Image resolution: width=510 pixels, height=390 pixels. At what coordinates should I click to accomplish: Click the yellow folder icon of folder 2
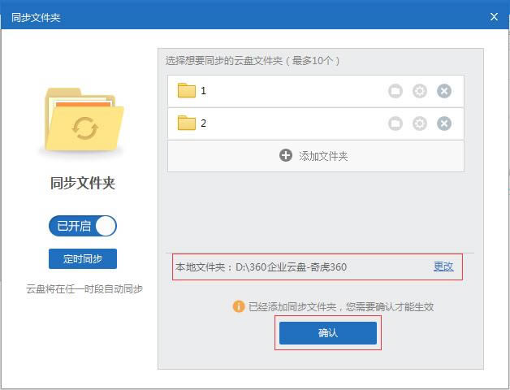point(187,123)
